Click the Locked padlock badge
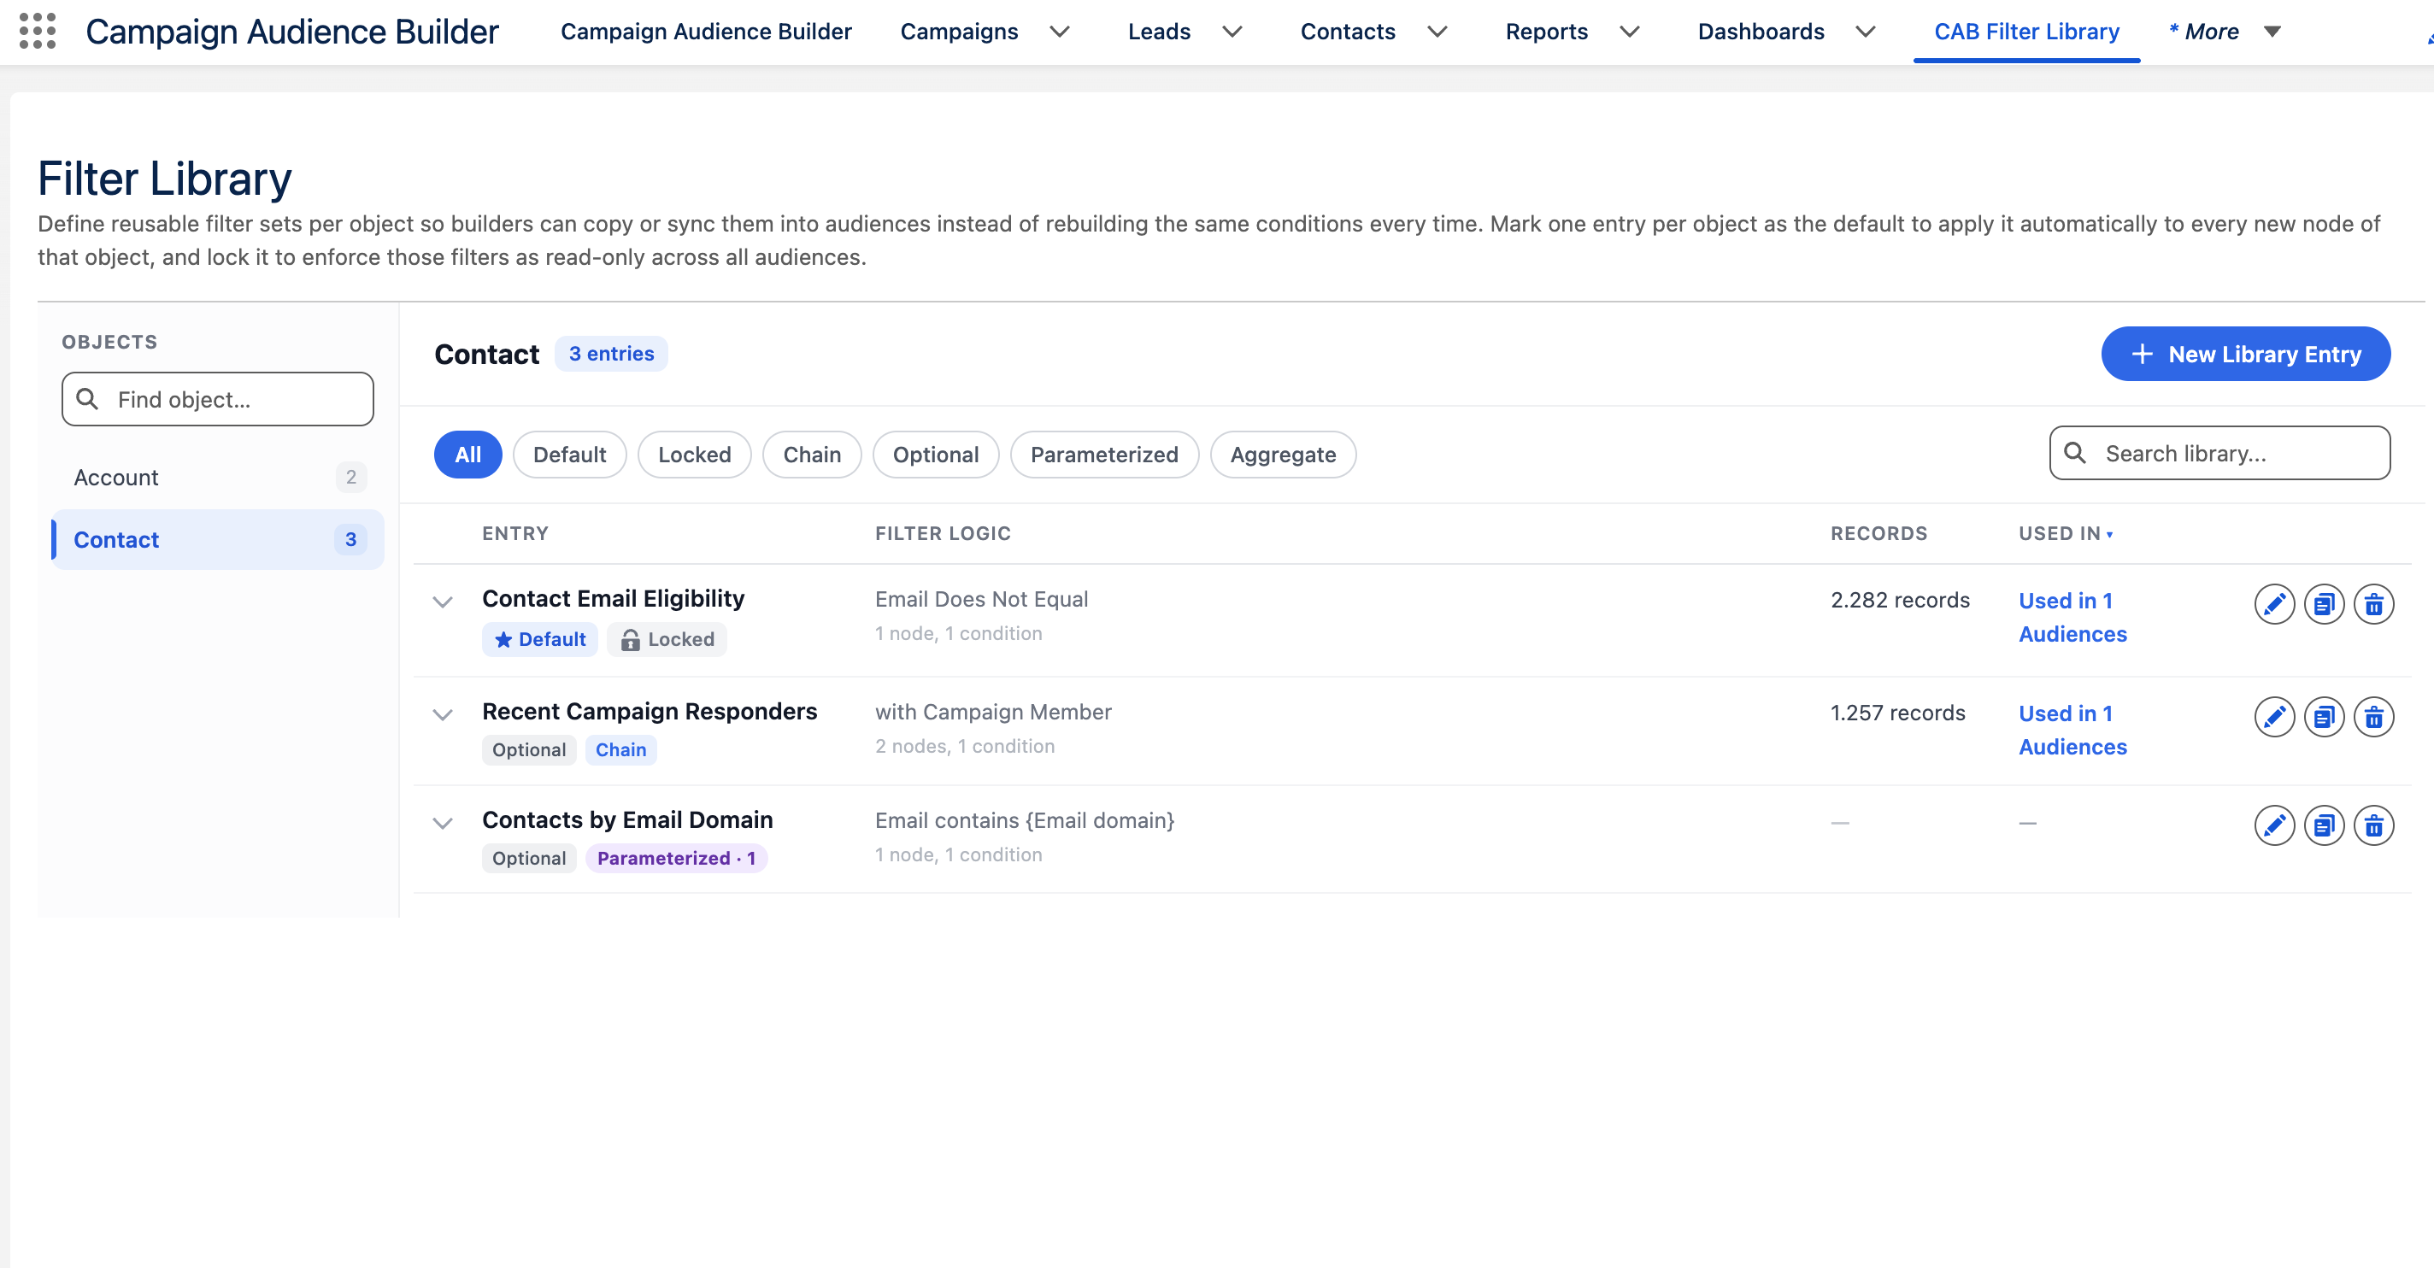2434x1268 pixels. tap(667, 640)
